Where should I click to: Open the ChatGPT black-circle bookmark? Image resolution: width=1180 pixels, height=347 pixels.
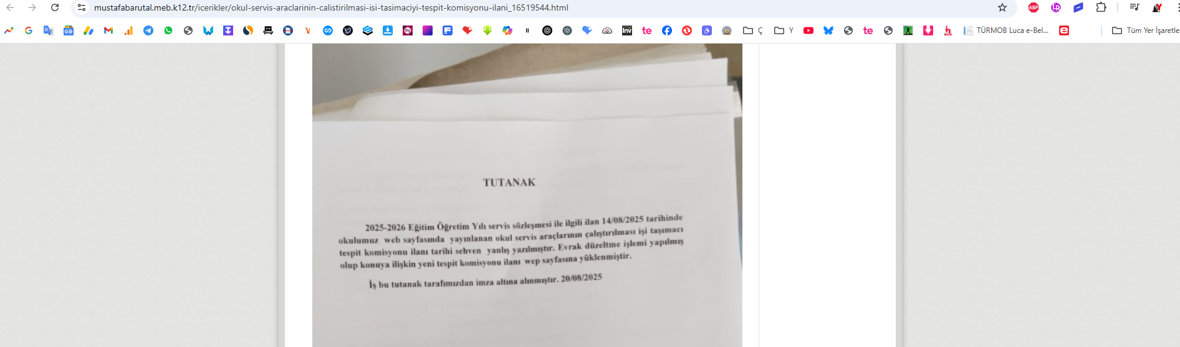547,30
